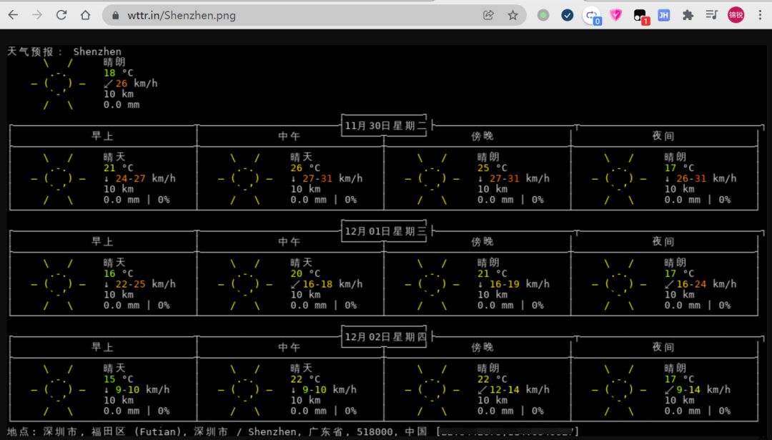Screen dimensions: 772x440
Task: Open the user profile avatar
Action: [736, 15]
